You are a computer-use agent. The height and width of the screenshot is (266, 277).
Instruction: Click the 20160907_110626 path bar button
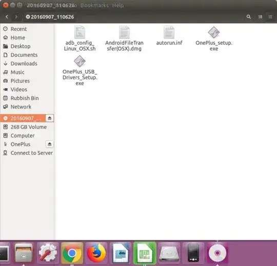point(50,17)
